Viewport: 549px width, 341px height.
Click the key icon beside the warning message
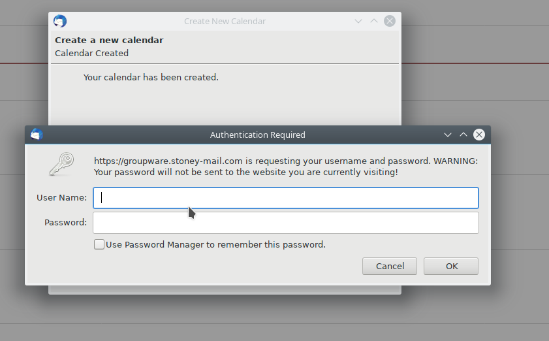61,164
